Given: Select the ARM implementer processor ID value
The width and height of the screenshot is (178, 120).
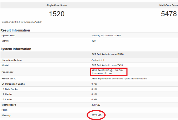Looking at the screenshot, I should click(x=119, y=79).
